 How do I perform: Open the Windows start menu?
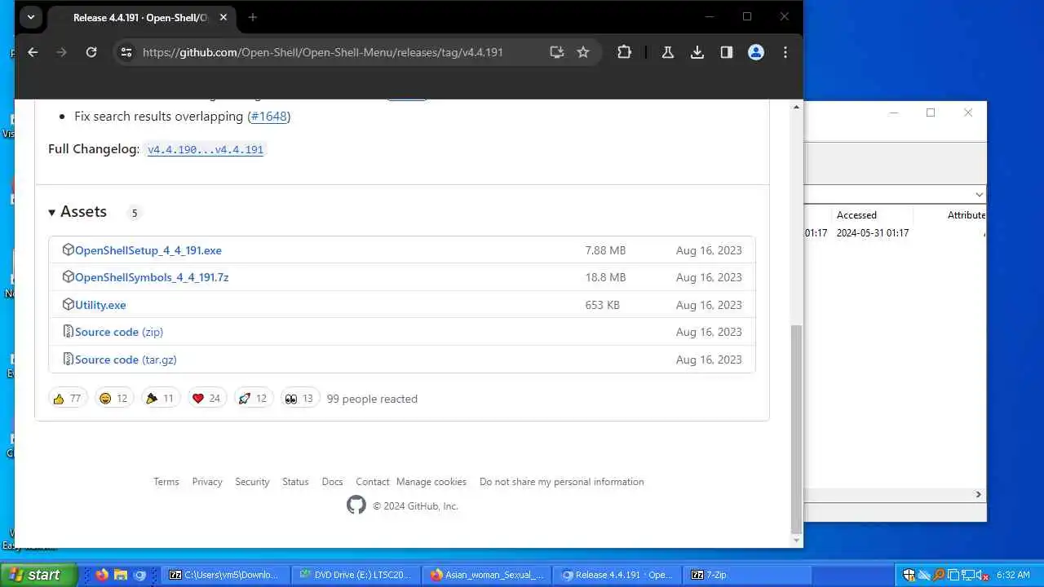pos(38,575)
